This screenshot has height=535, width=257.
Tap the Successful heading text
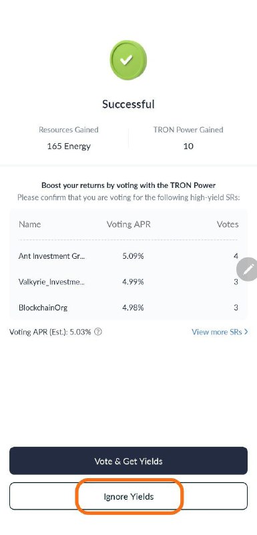[128, 104]
